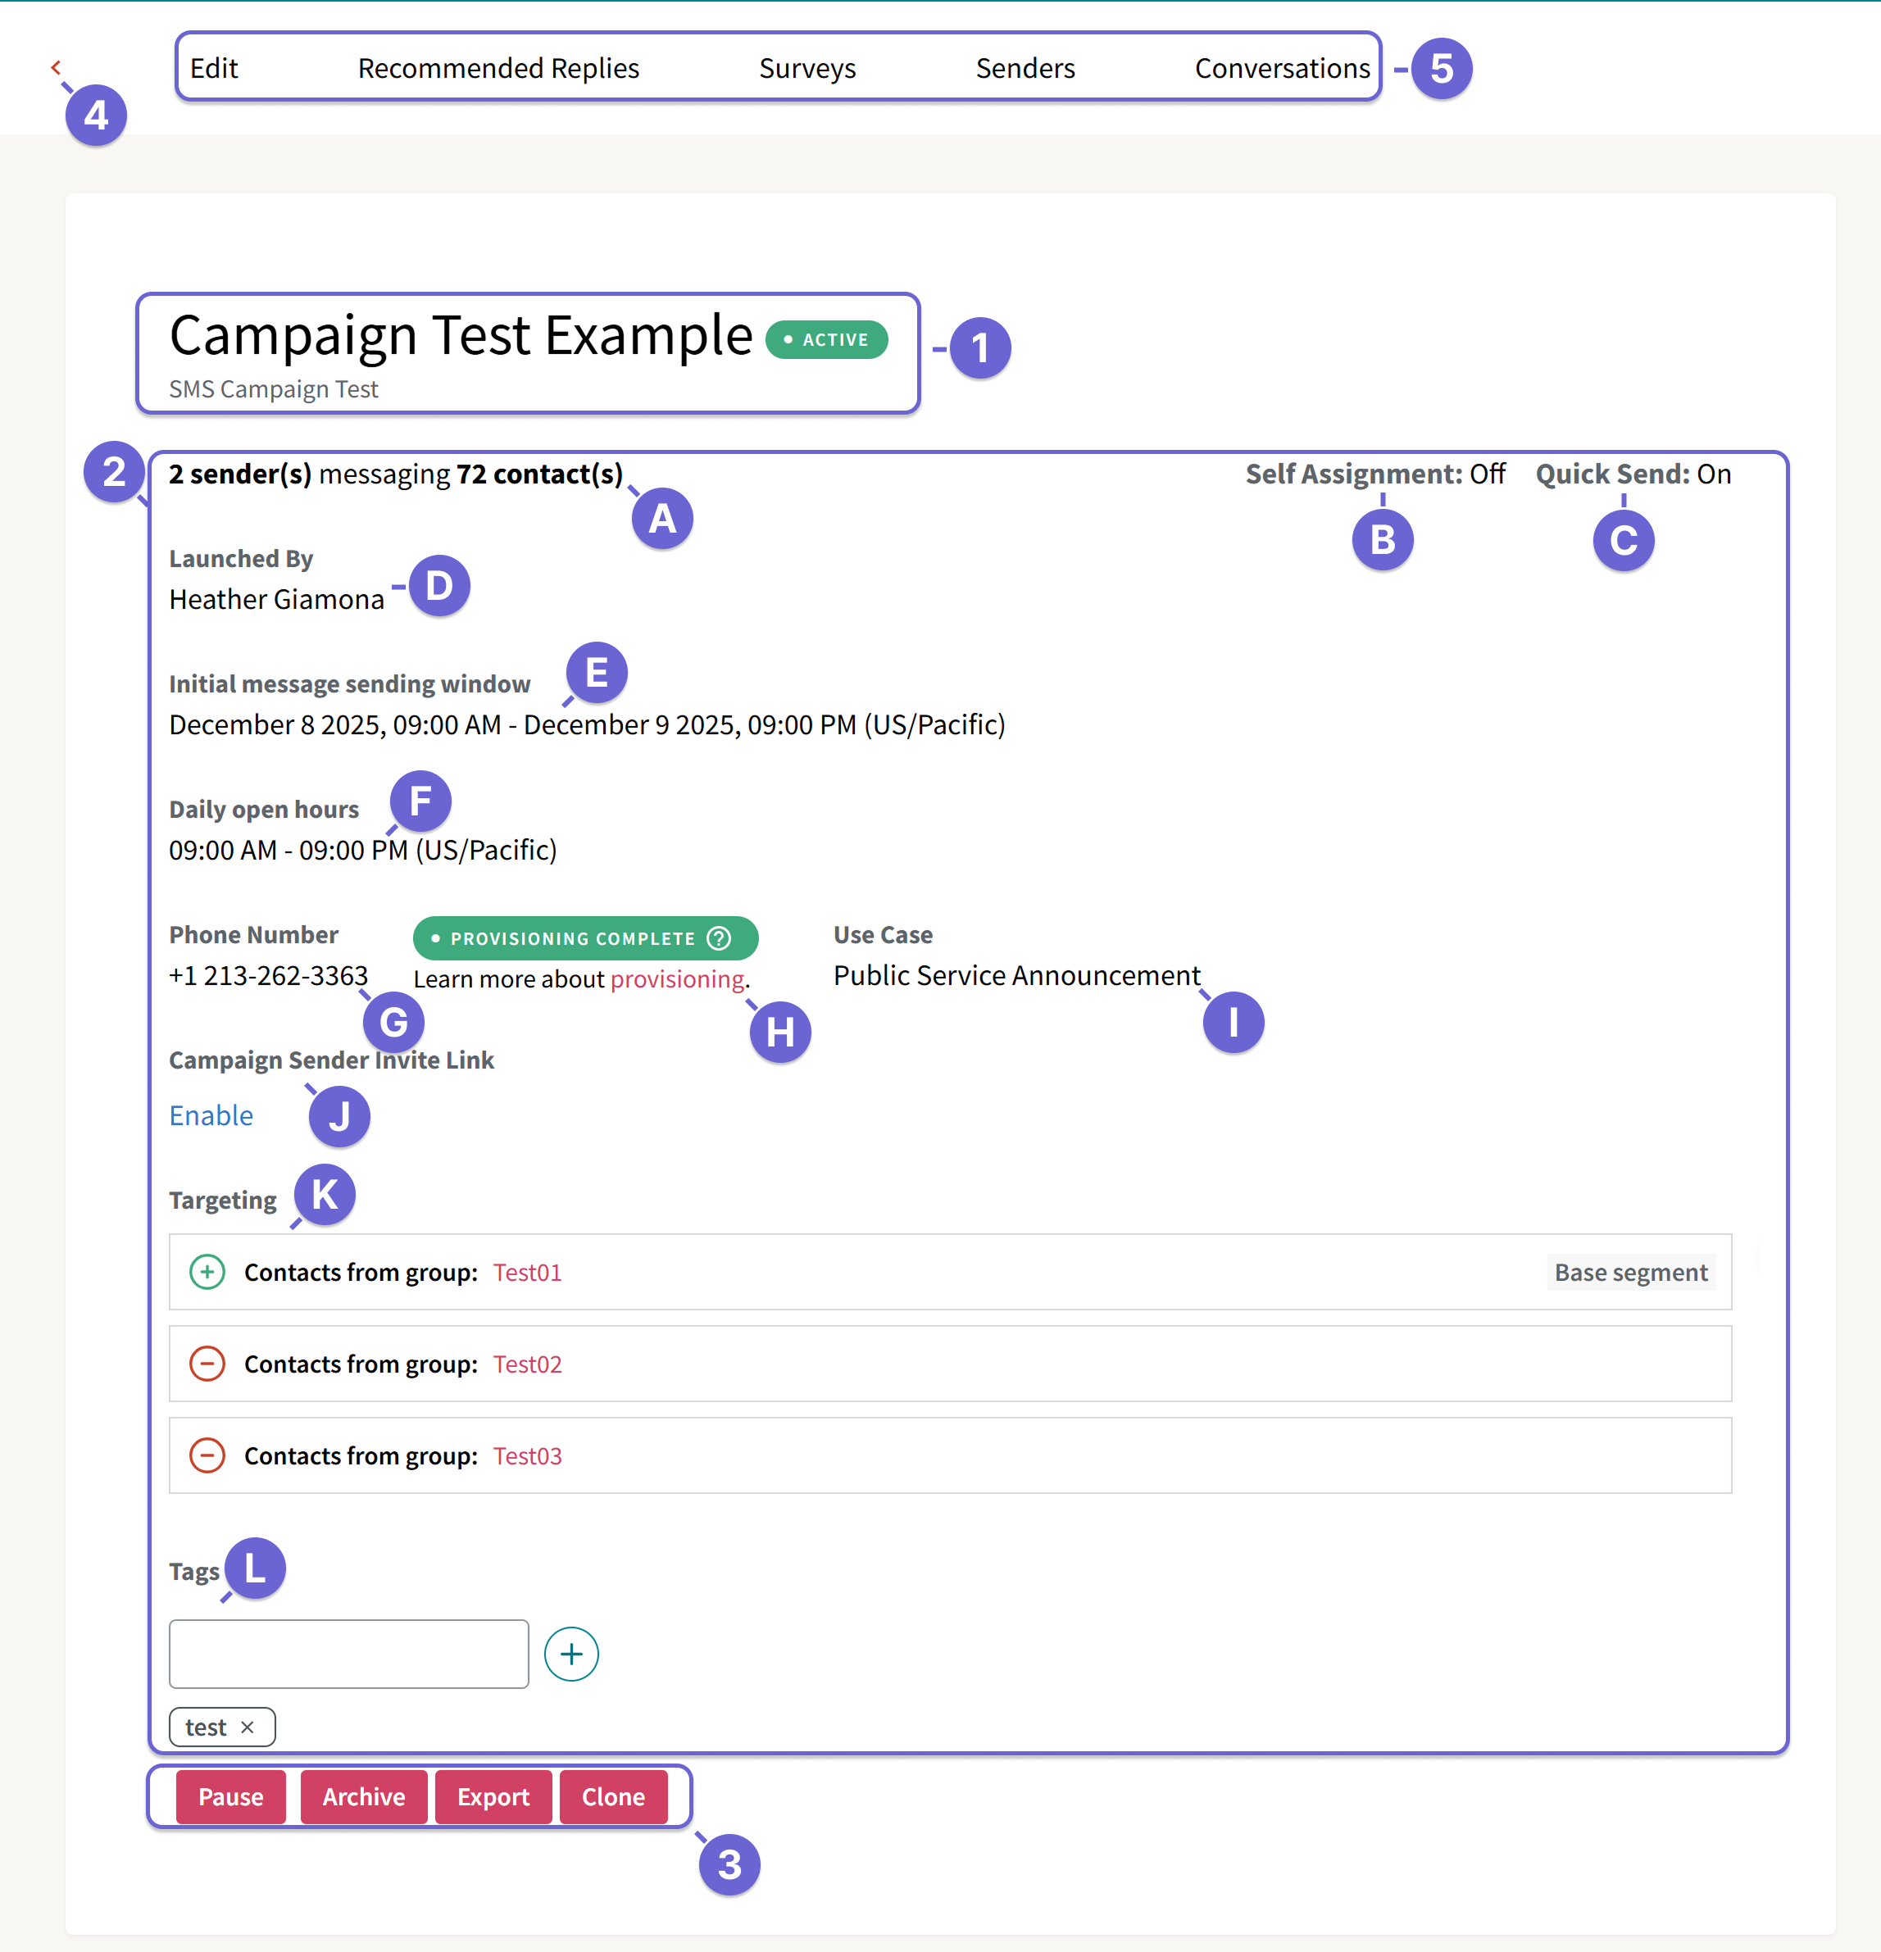Viewport: 1881px width, 1952px height.
Task: Click the plus icon to add a tag
Action: (x=571, y=1653)
